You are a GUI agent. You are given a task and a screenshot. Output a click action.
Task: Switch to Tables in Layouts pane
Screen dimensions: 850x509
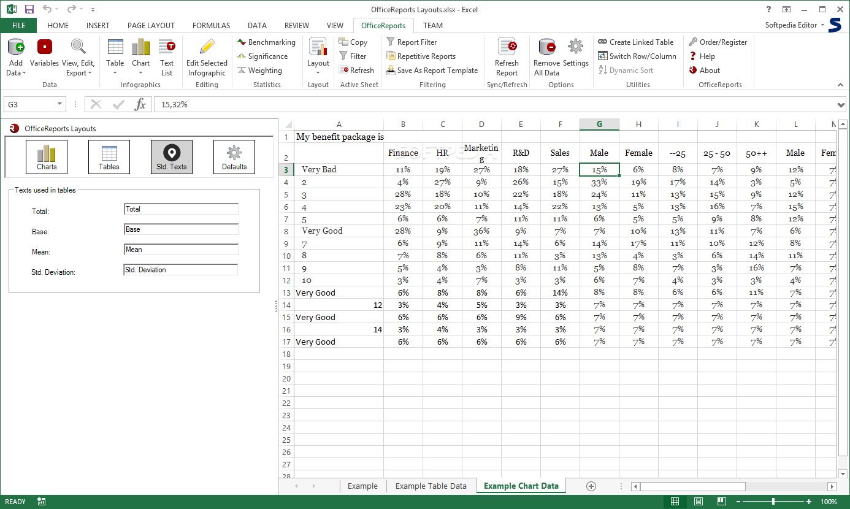point(109,157)
